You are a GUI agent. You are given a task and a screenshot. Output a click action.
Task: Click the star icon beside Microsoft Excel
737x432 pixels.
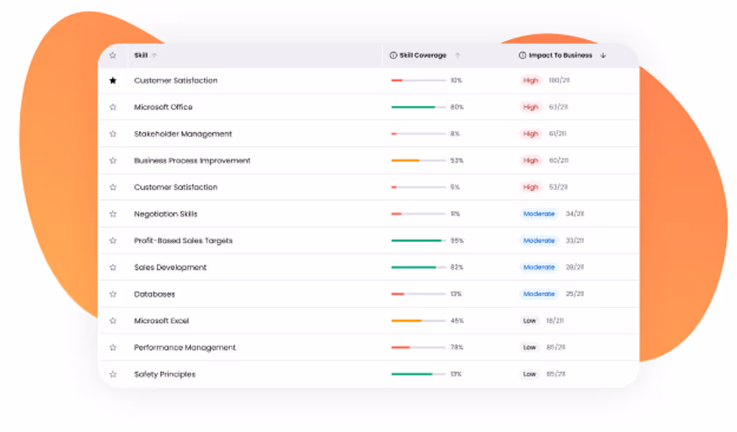[113, 321]
